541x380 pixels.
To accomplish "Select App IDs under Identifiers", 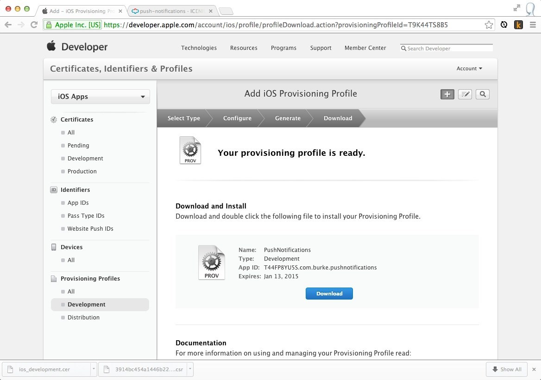I will (78, 203).
